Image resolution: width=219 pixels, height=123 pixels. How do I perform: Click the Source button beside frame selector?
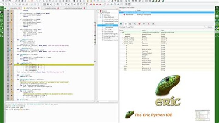click(x=210, y=27)
